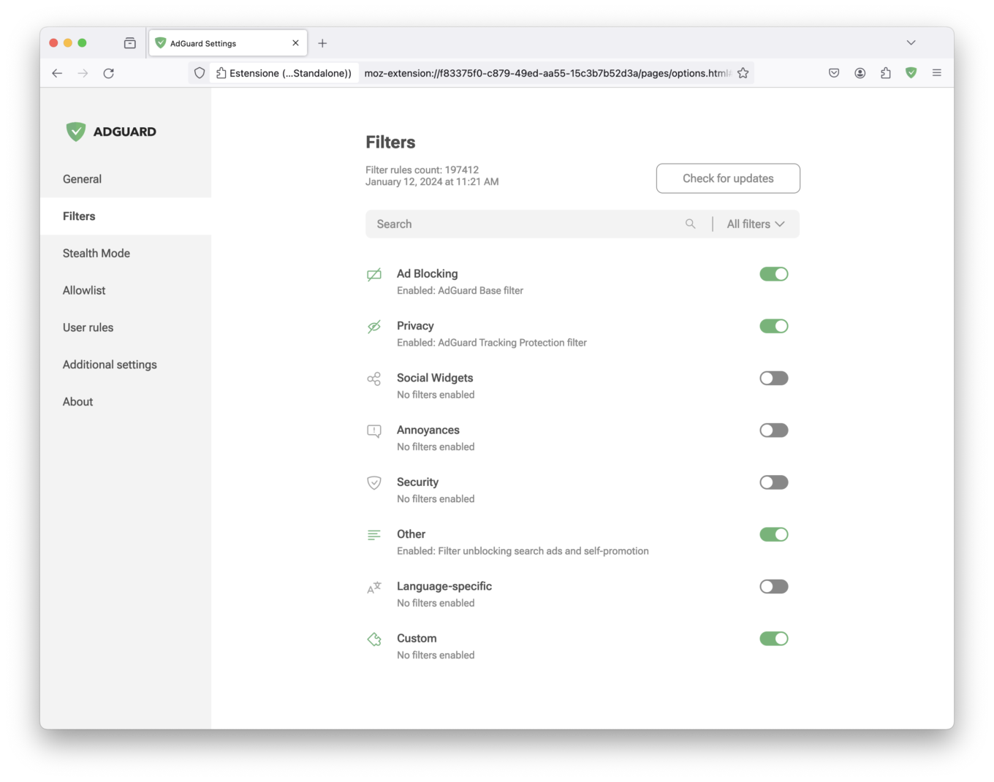
Task: Click the Ad Blocking category icon
Action: click(374, 275)
